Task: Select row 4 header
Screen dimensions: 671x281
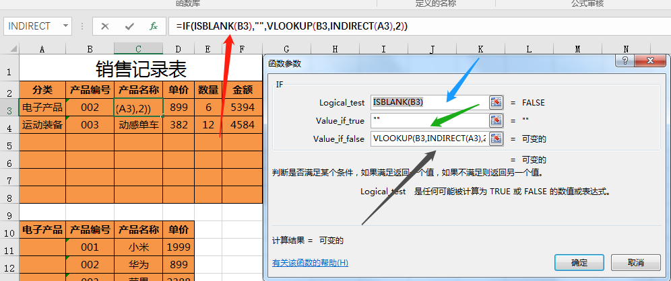Action: [x=9, y=124]
